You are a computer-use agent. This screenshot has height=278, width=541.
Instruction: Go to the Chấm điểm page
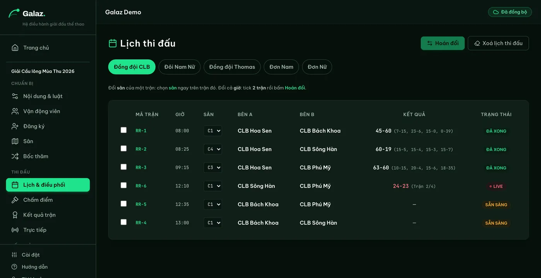[x=48, y=200]
